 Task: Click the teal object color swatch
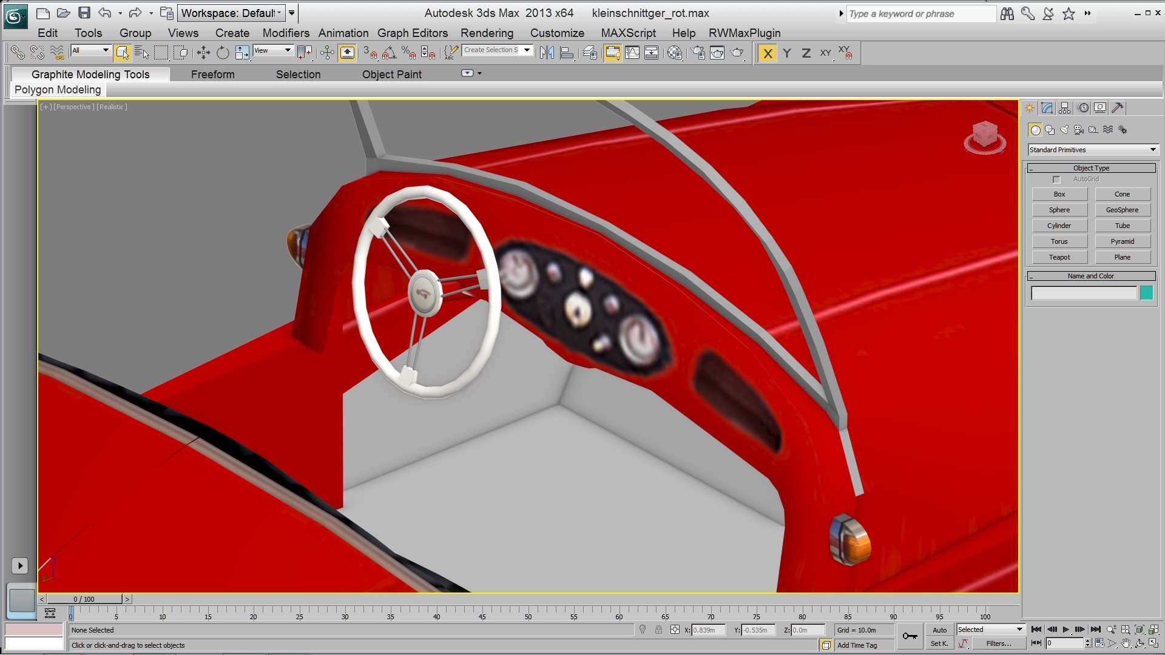click(1146, 294)
